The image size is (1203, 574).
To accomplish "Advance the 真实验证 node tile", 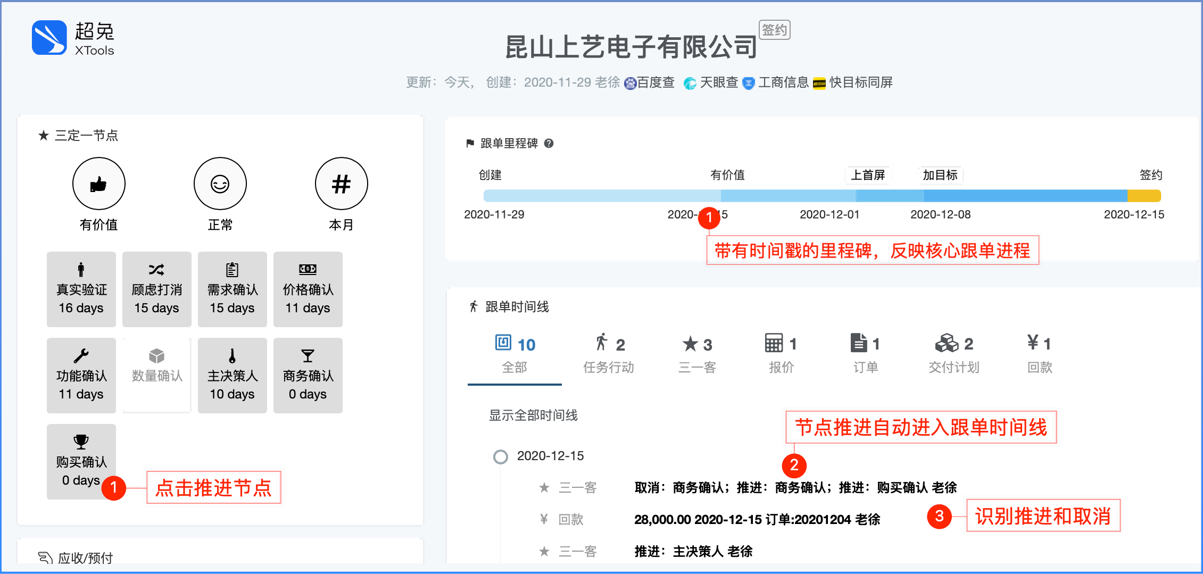I will (81, 289).
